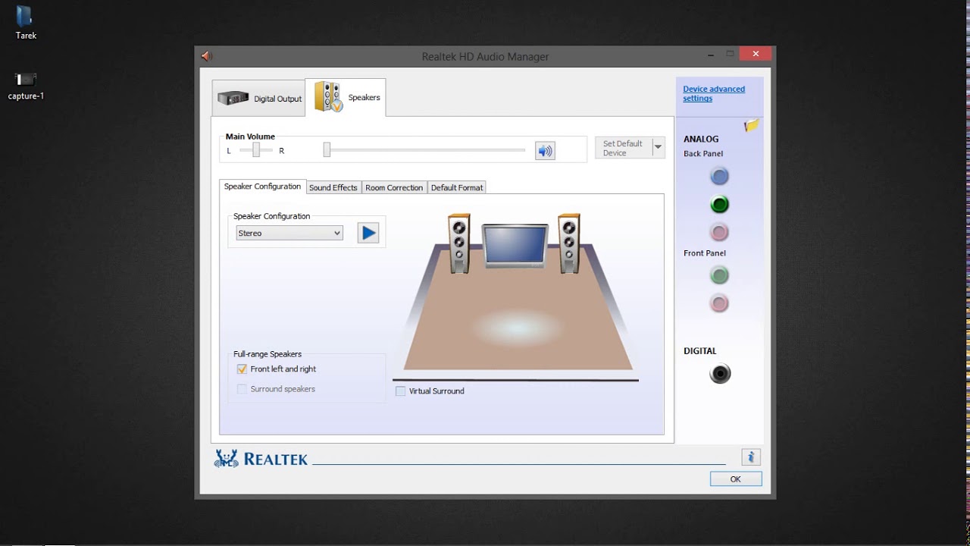Click Set Default Device button
970x546 pixels.
coord(623,148)
